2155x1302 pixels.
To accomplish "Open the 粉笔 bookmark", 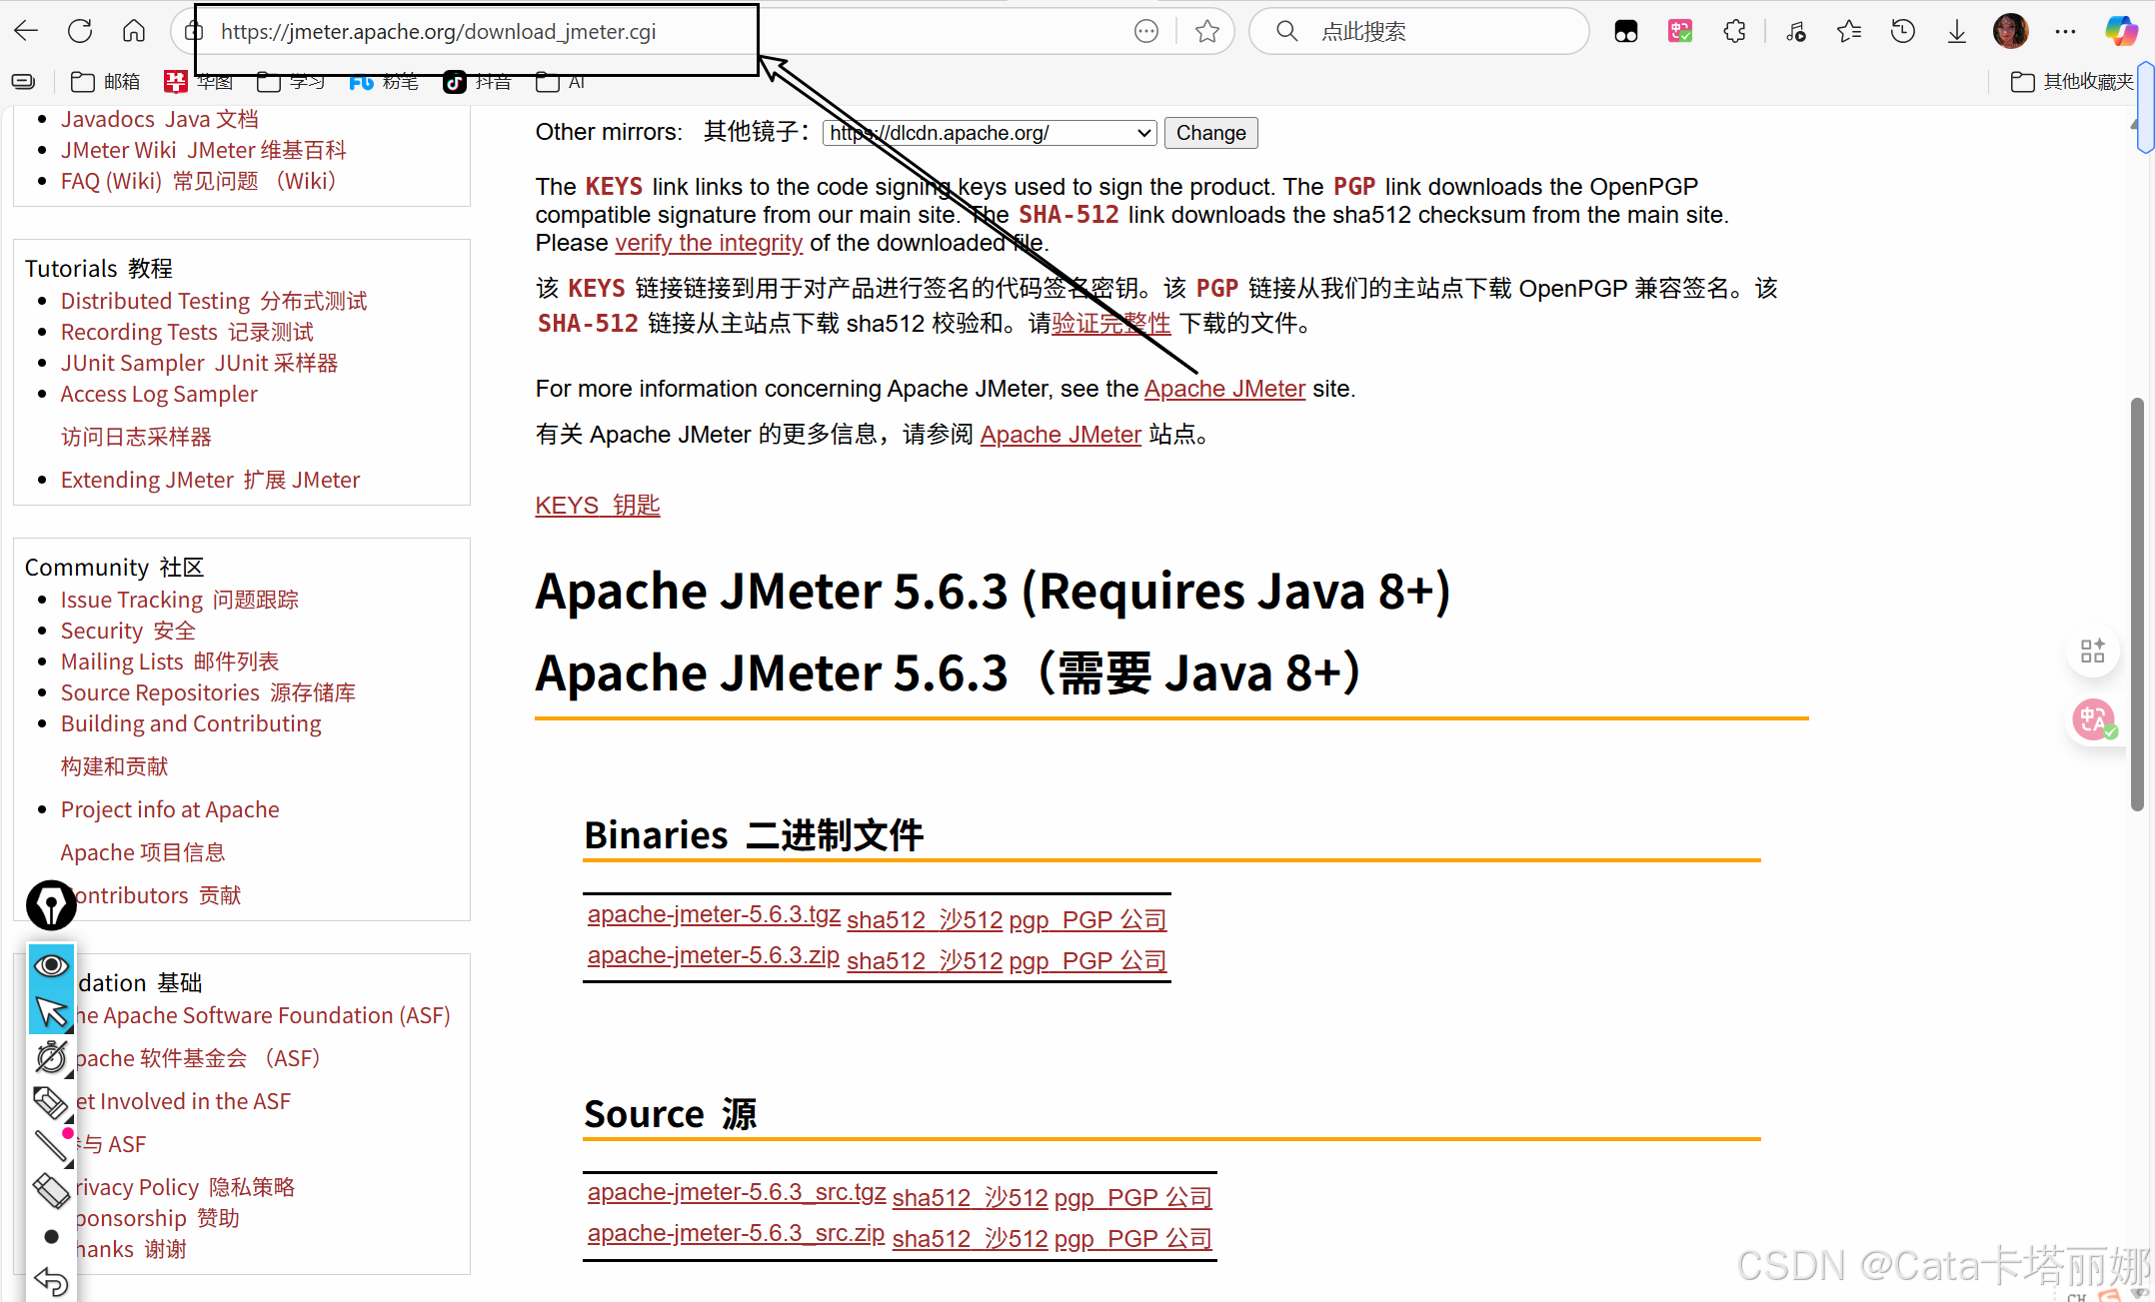I will [384, 81].
